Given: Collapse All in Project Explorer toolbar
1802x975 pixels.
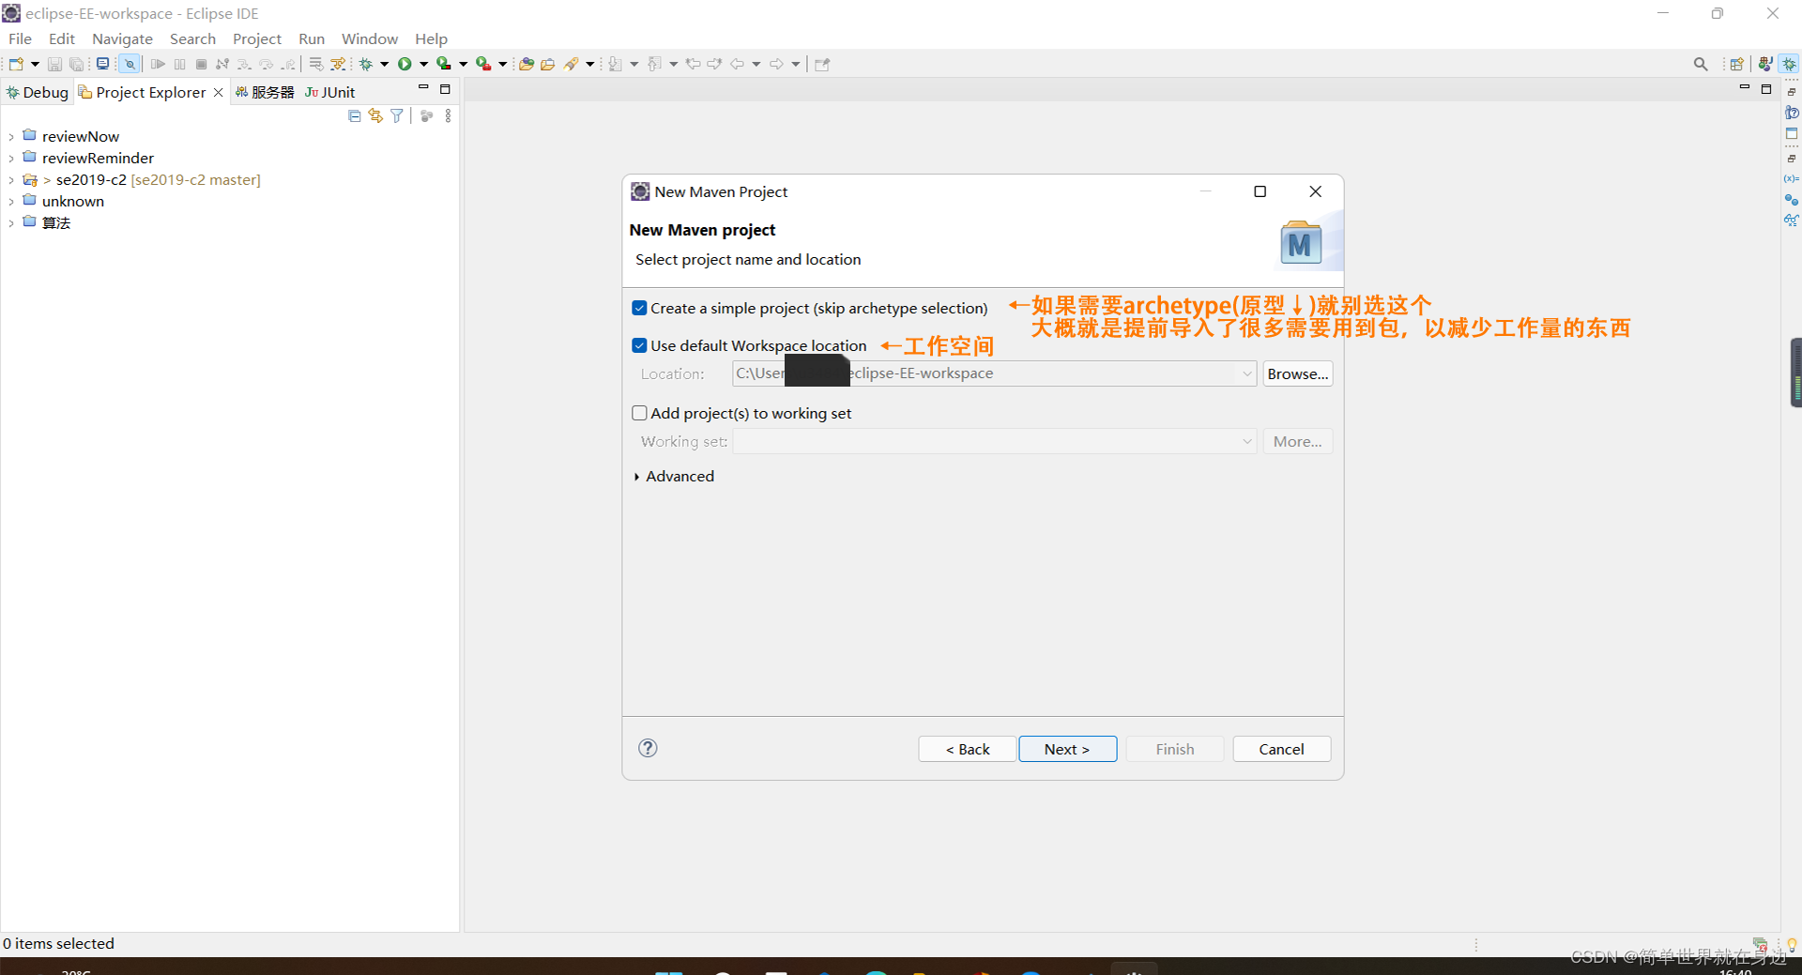Looking at the screenshot, I should (x=354, y=114).
